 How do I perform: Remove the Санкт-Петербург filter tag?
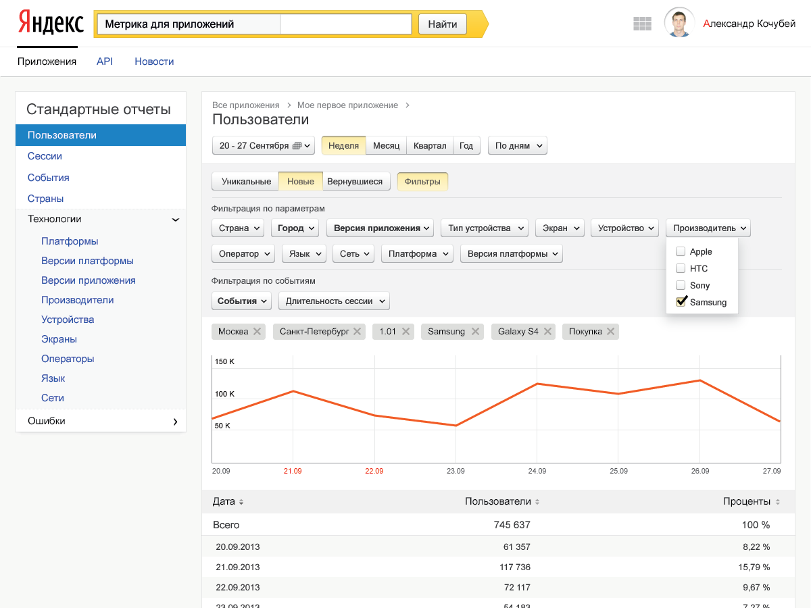pos(357,332)
